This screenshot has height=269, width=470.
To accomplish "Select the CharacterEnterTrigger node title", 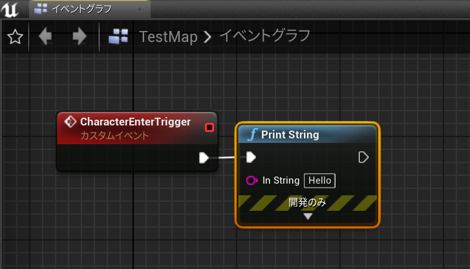I will [135, 122].
